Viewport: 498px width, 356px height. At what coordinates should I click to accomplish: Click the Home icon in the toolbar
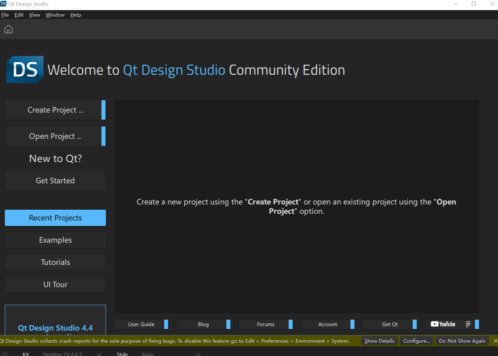tap(8, 29)
